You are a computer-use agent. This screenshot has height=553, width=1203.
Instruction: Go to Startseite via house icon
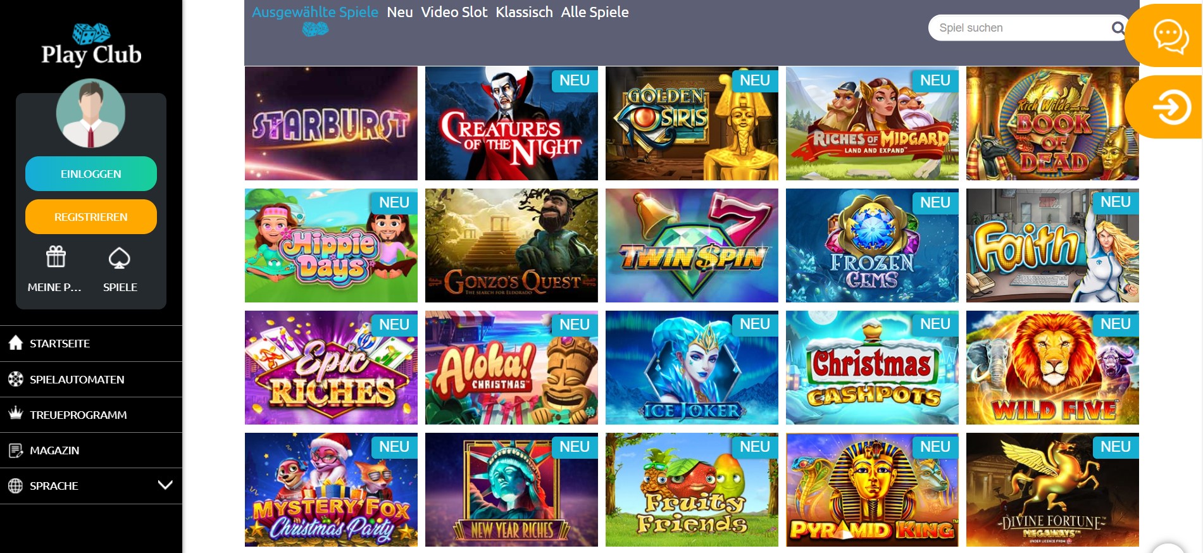click(16, 343)
